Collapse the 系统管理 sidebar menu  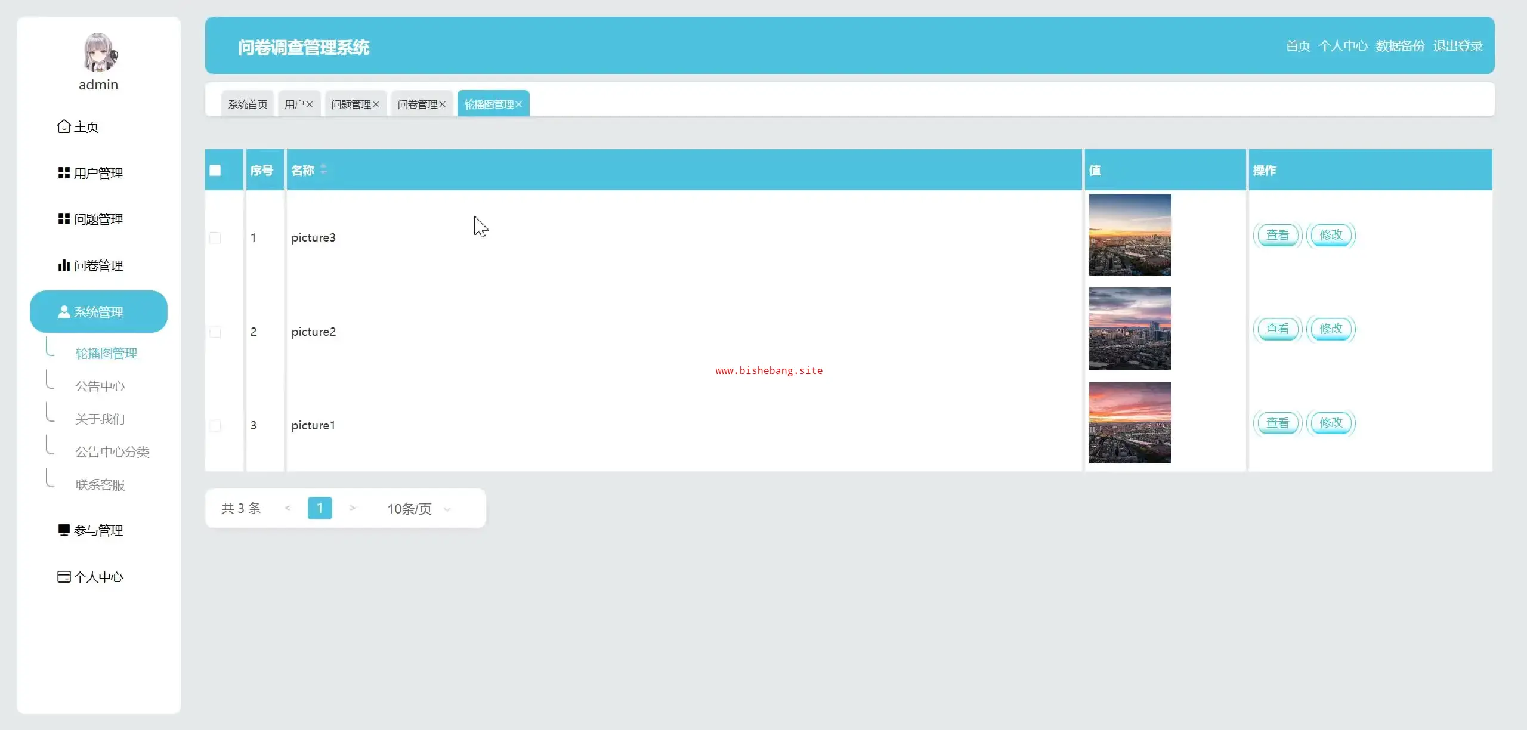pos(98,312)
